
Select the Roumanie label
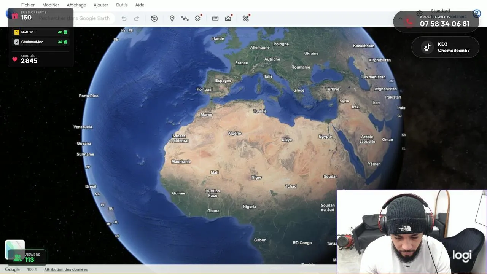[x=301, y=67]
